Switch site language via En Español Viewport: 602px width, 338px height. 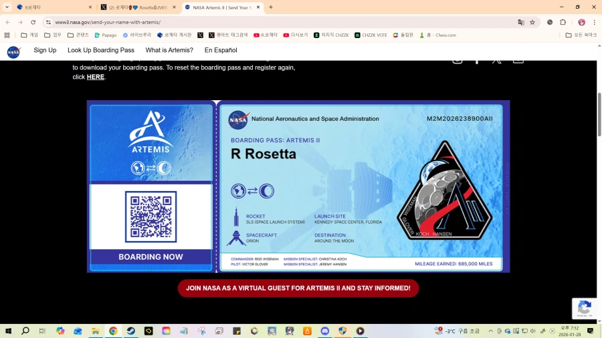(221, 50)
